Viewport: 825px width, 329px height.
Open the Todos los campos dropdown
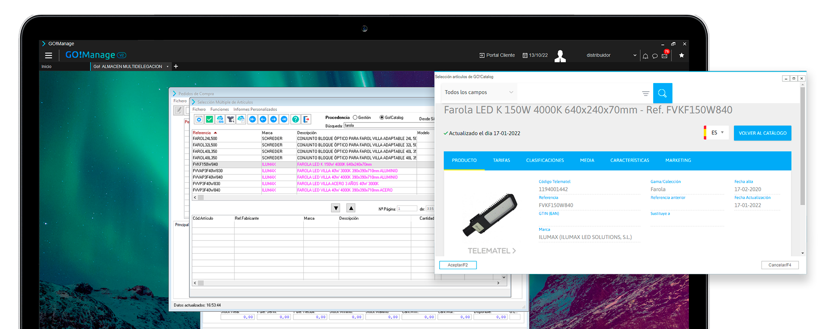(x=479, y=92)
